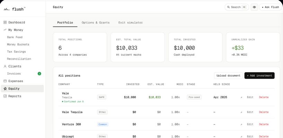The image size is (283, 138).
Task: Delete the Vale SAFE position
Action: click(x=264, y=97)
